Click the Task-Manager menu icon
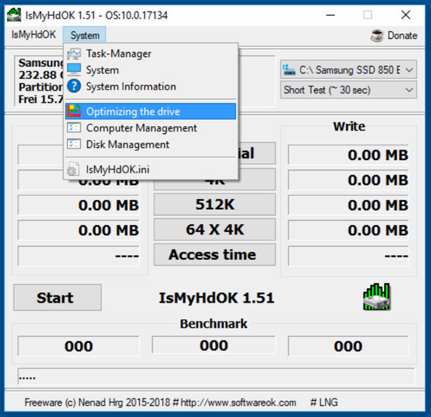This screenshot has height=417, width=431. click(x=74, y=54)
